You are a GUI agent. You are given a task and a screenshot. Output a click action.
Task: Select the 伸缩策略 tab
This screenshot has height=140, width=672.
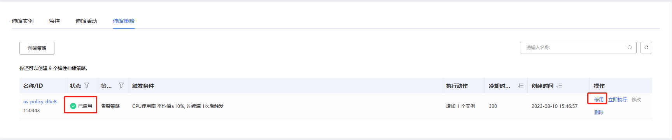pos(124,21)
